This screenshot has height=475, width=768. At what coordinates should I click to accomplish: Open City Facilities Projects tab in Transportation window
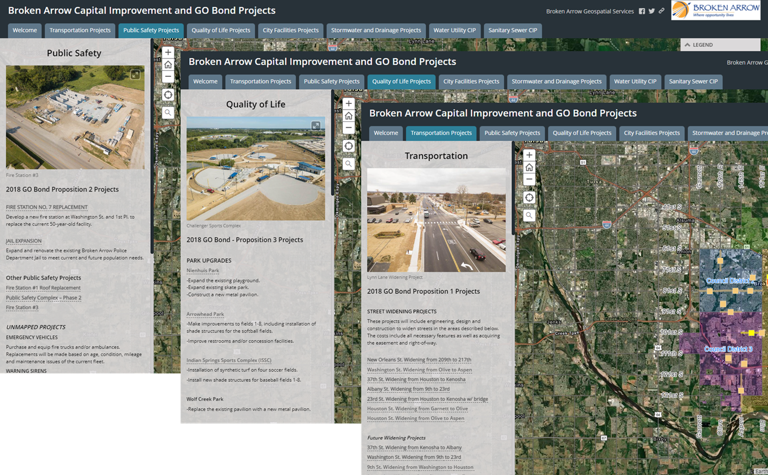click(652, 133)
